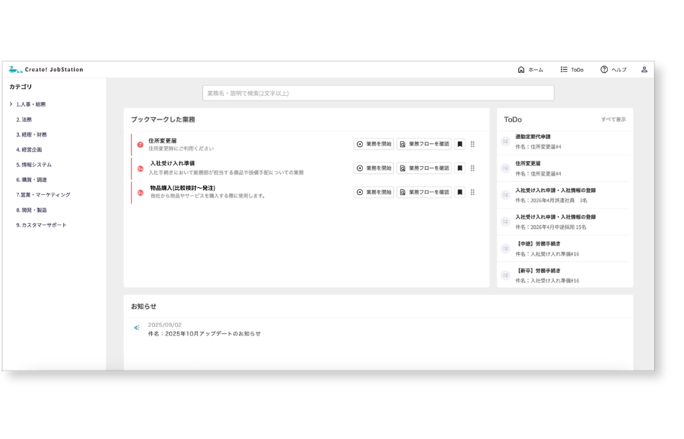Toggle bookmark on 物品購入 row

click(x=460, y=192)
